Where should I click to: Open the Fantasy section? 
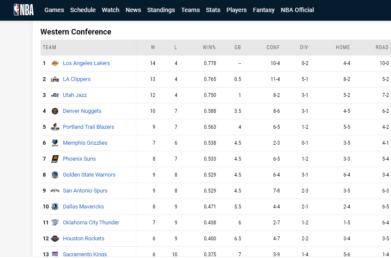[263, 10]
